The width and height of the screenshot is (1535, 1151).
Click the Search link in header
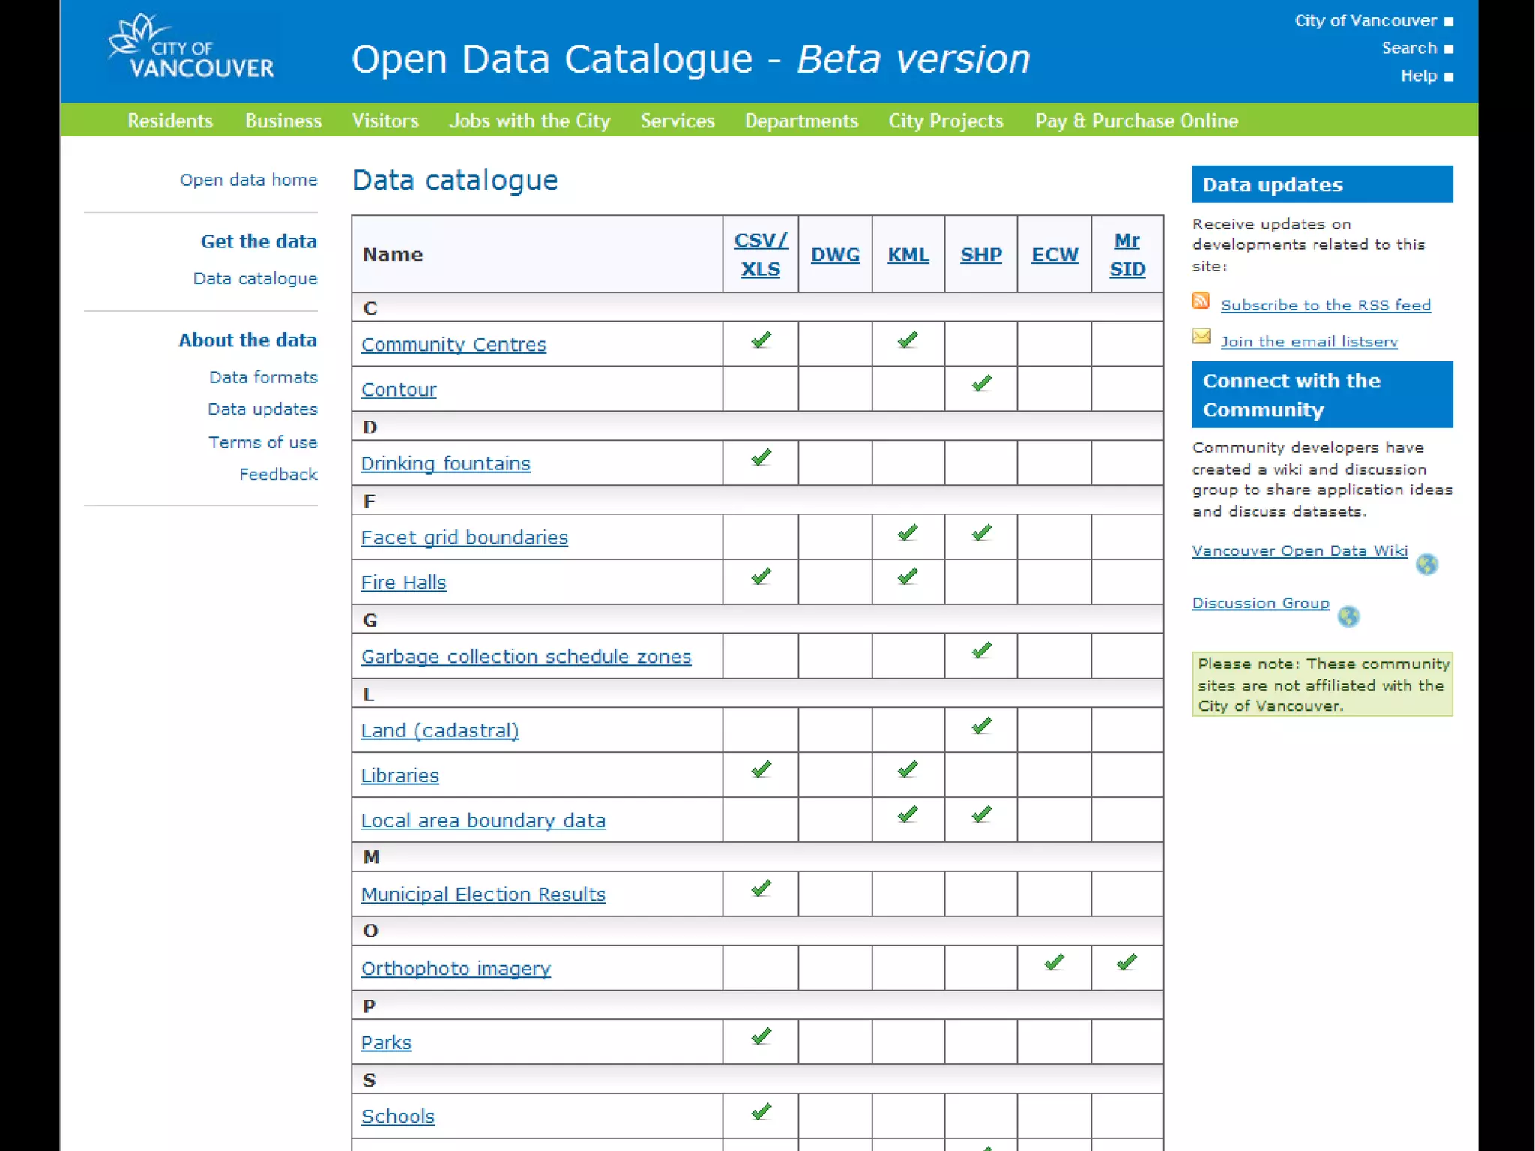tap(1409, 49)
